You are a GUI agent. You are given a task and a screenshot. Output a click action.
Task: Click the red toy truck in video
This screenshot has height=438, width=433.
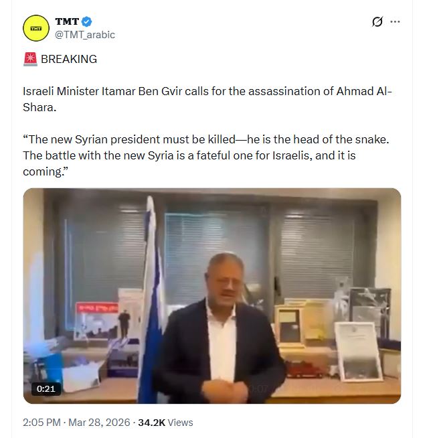pos(305,369)
